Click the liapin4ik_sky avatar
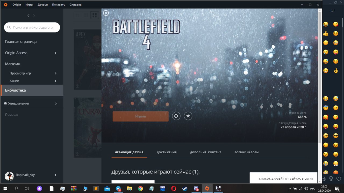 [9, 176]
